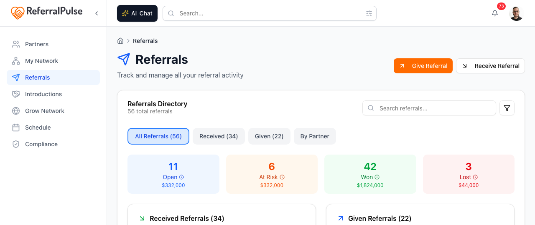Click the info icon next to Open

(x=181, y=177)
